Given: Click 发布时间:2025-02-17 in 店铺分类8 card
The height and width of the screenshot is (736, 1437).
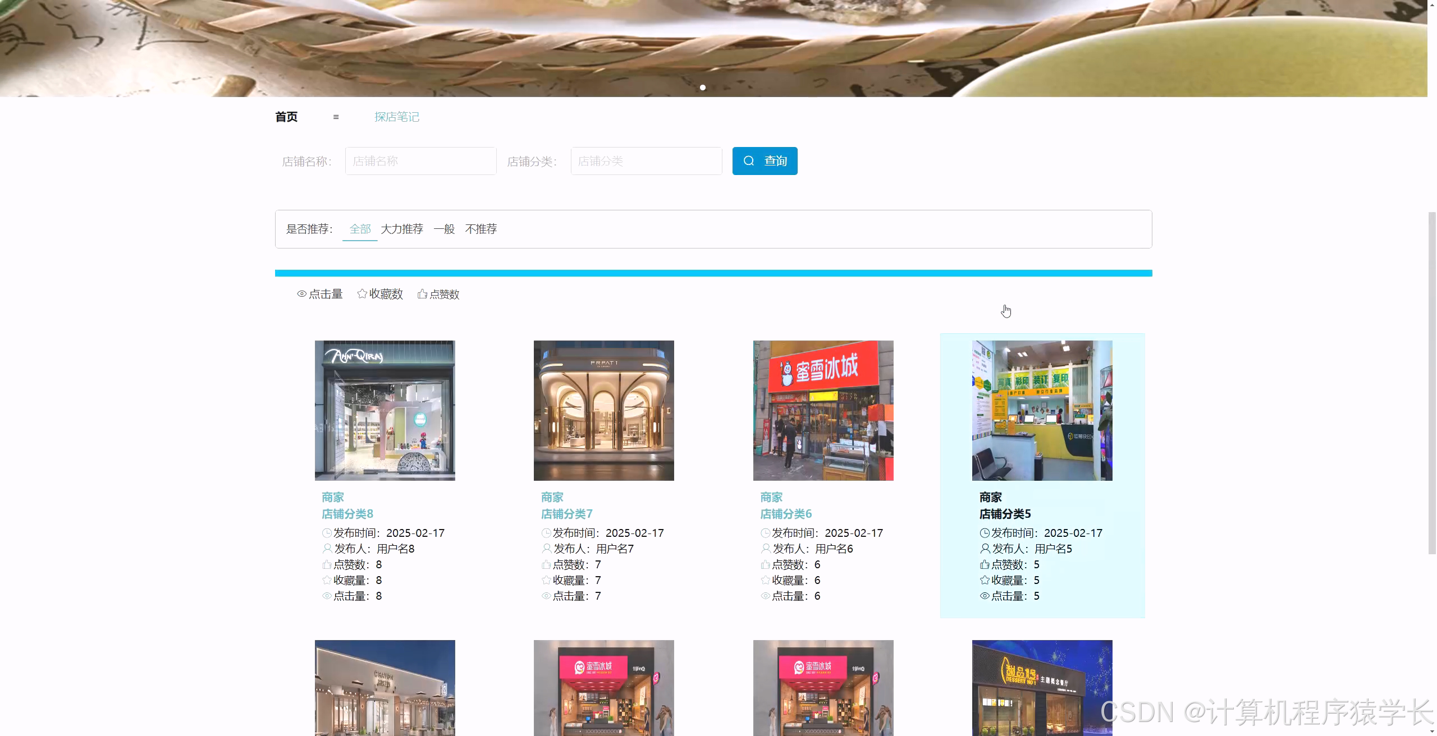Looking at the screenshot, I should tap(389, 533).
